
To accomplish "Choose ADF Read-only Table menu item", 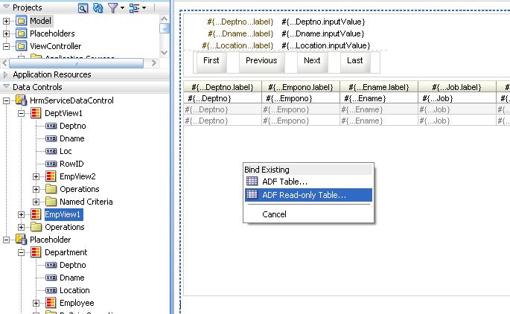I will click(x=303, y=195).
